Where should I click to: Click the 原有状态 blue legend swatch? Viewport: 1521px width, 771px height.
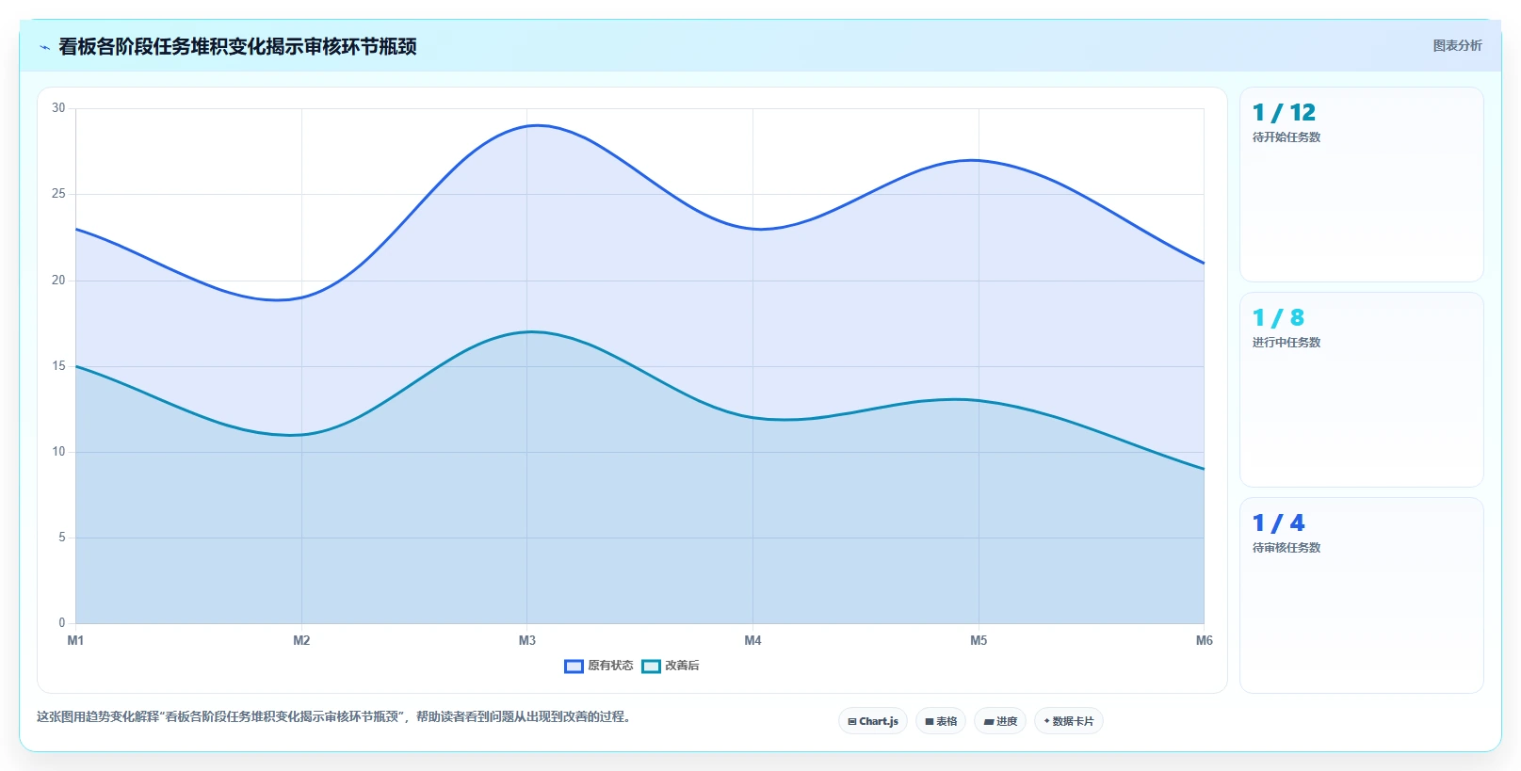point(574,667)
